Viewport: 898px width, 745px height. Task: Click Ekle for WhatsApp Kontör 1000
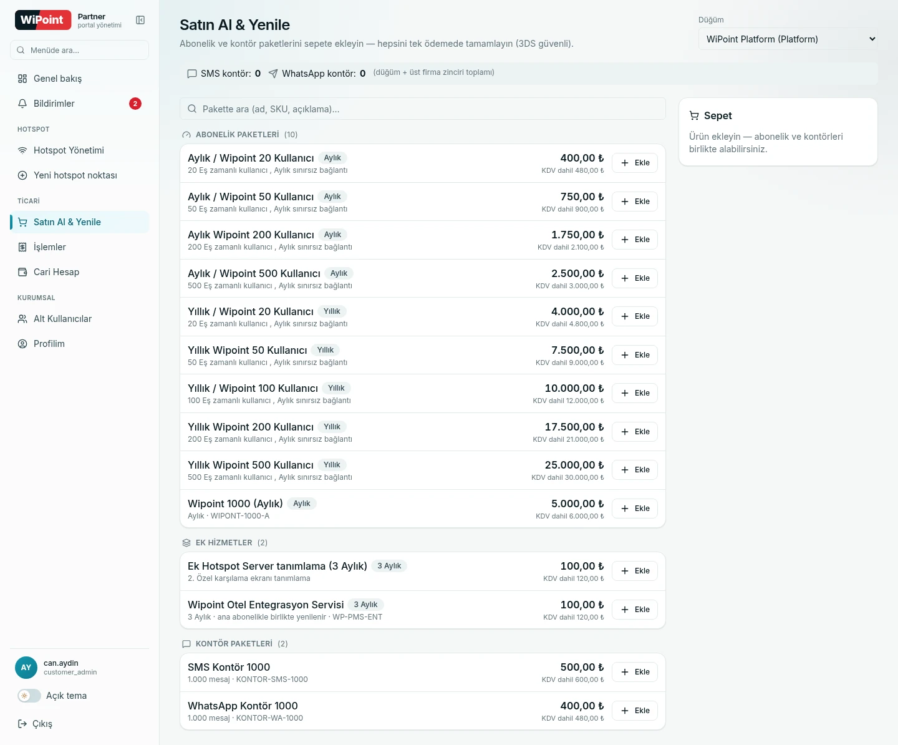[x=635, y=711]
